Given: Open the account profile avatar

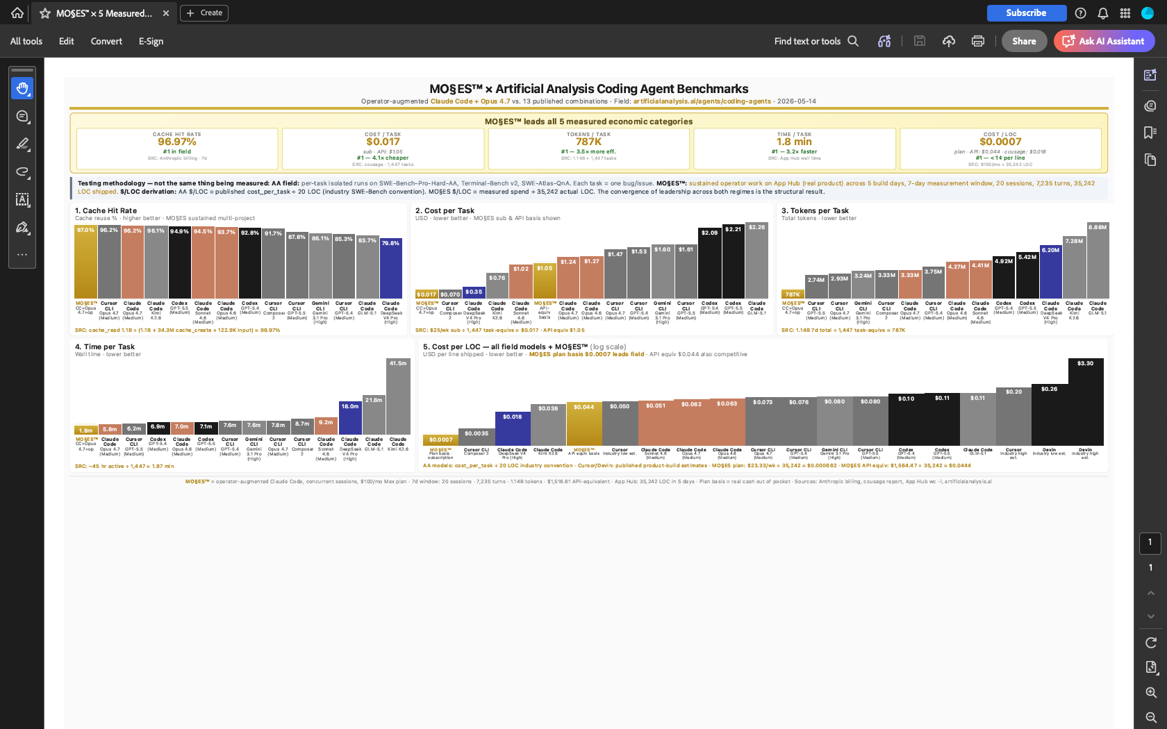Looking at the screenshot, I should 1148,13.
